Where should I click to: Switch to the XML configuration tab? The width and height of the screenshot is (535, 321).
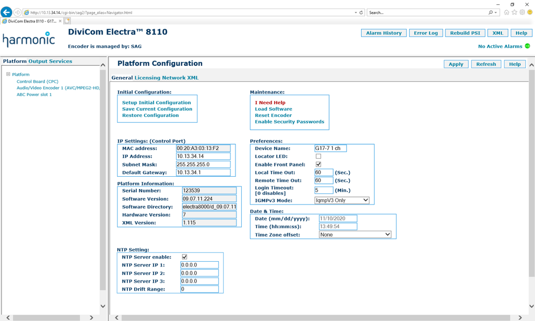(193, 77)
